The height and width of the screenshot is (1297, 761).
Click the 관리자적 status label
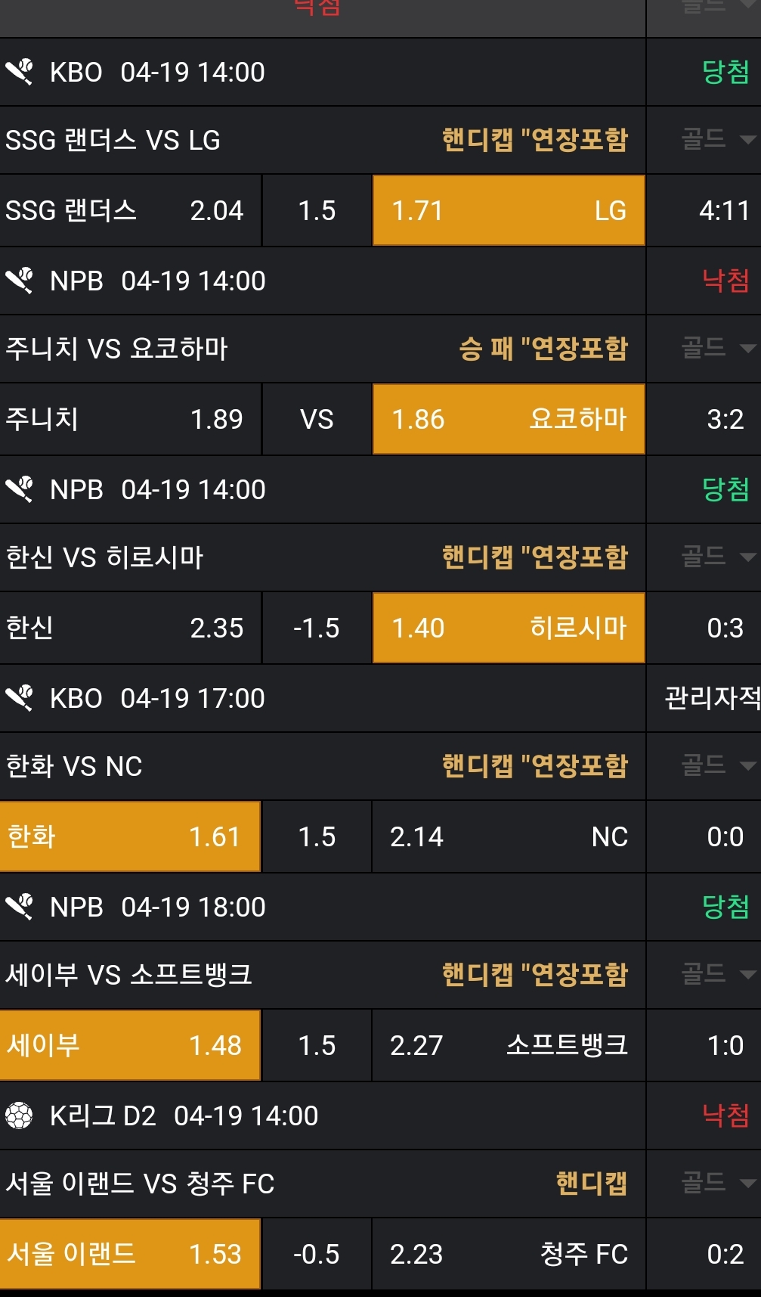coord(711,698)
